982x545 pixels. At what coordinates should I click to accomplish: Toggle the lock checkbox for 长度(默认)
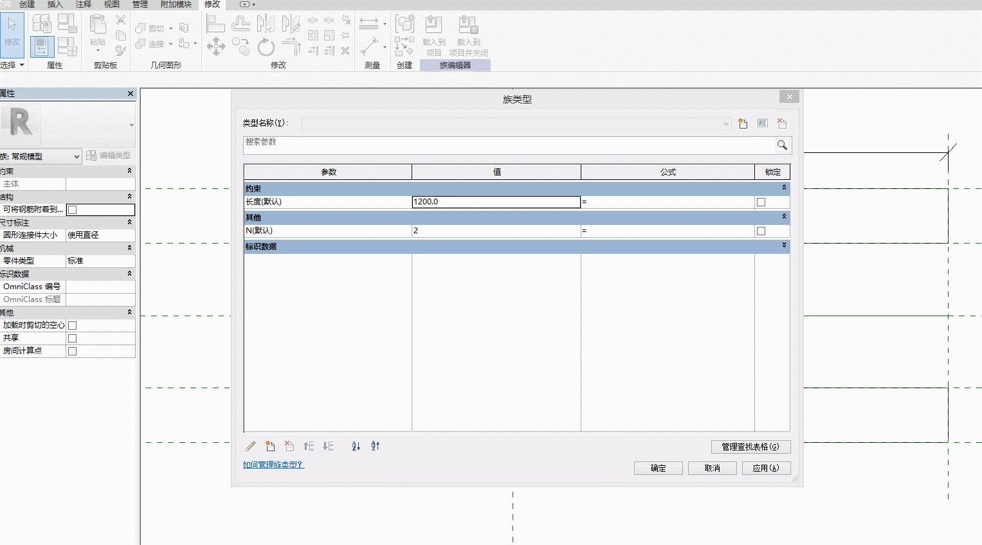tap(761, 202)
